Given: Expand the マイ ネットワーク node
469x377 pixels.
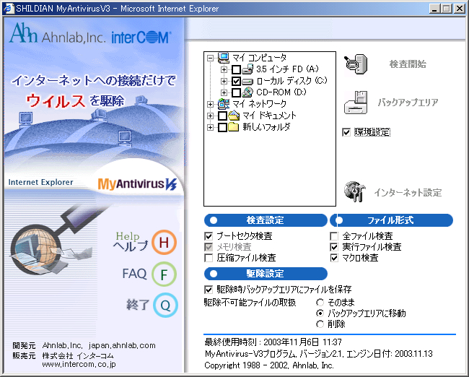Looking at the screenshot, I should pyautogui.click(x=210, y=104).
